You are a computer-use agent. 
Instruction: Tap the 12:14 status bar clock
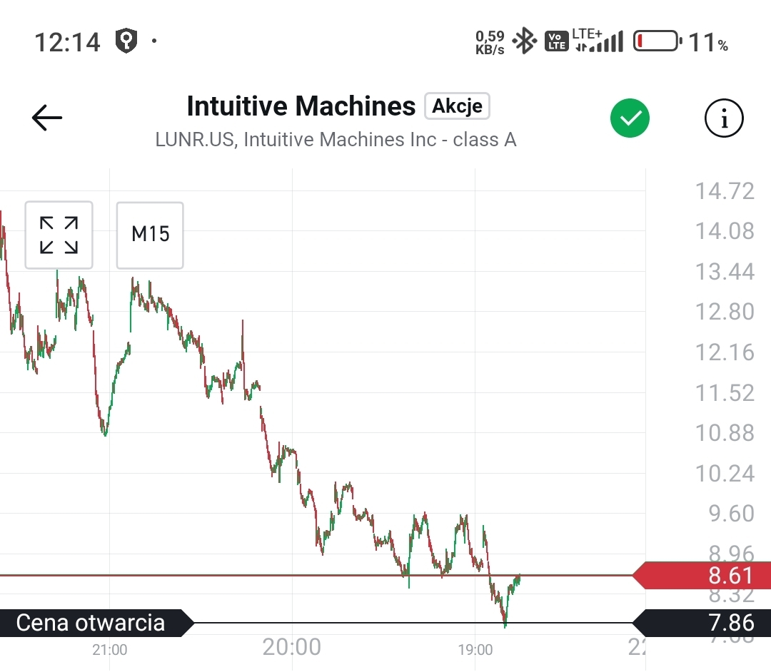(x=67, y=42)
